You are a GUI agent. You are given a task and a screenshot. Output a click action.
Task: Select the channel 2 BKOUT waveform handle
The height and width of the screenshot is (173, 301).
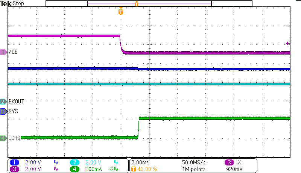coord(4,102)
